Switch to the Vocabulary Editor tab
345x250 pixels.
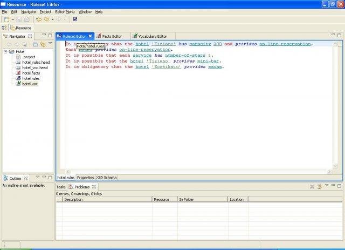tap(152, 36)
